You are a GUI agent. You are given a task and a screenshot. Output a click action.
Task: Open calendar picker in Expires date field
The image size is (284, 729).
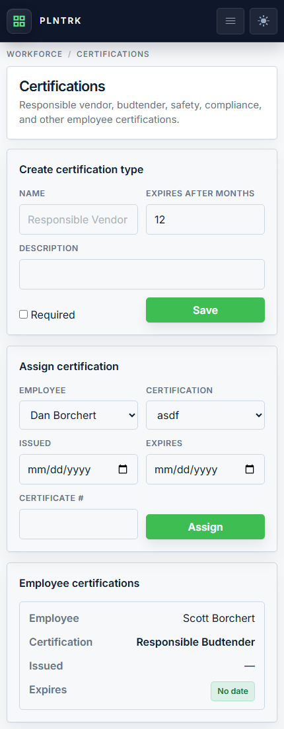click(250, 469)
